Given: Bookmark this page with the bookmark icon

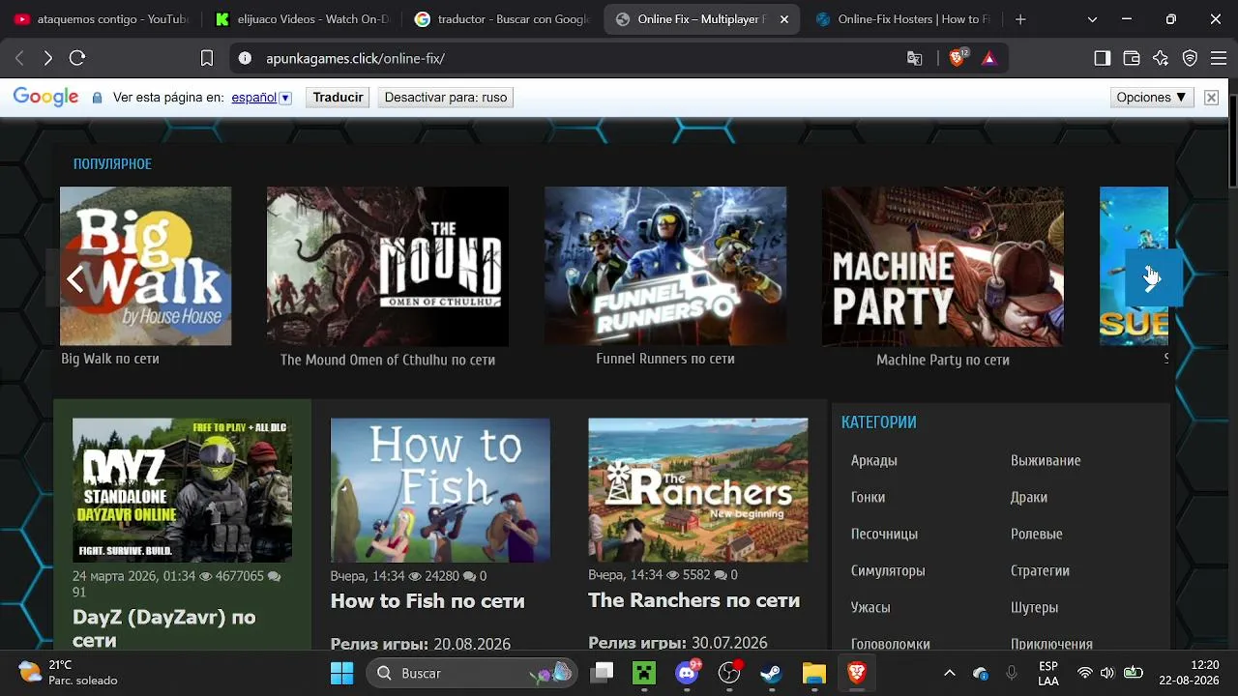Looking at the screenshot, I should [x=207, y=58].
